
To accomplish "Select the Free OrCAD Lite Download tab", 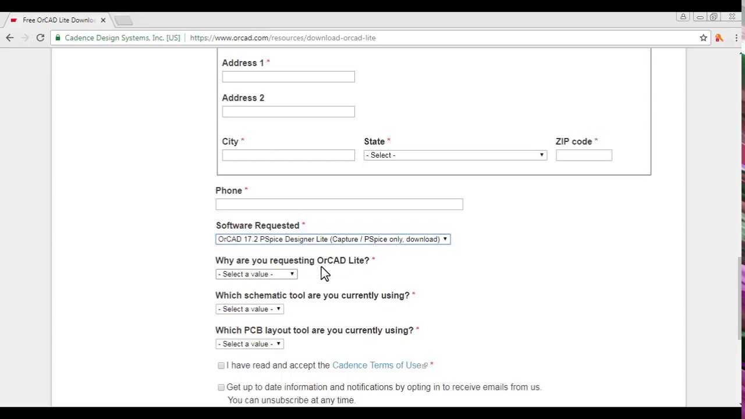I will click(x=58, y=20).
